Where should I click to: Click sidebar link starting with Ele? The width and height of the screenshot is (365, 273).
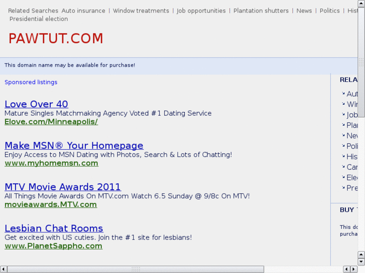click(x=352, y=177)
